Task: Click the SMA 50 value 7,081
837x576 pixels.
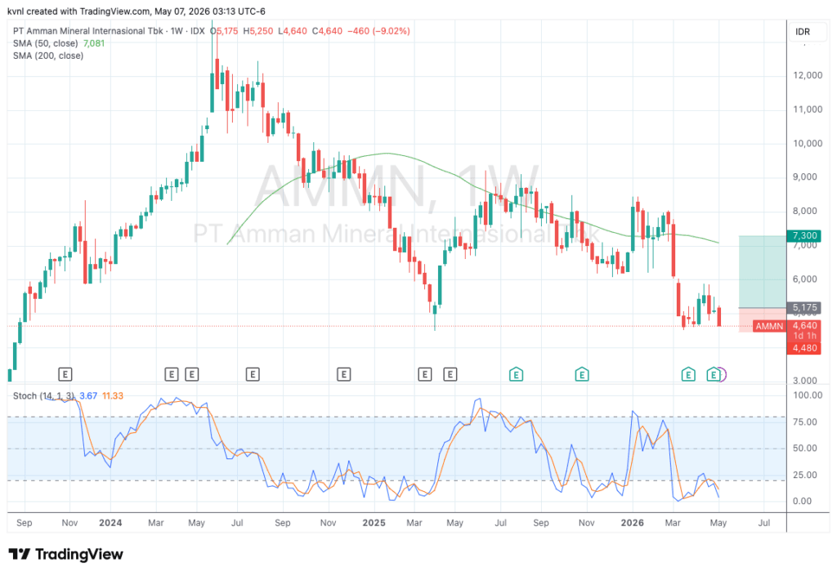Action: point(94,43)
